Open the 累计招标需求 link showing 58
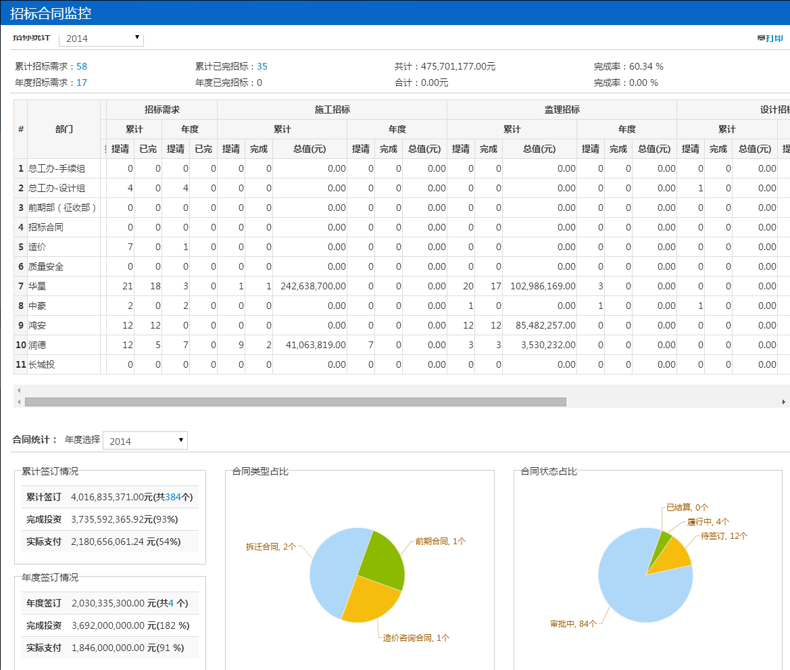Screen dimensions: 790x670 click(x=82, y=66)
